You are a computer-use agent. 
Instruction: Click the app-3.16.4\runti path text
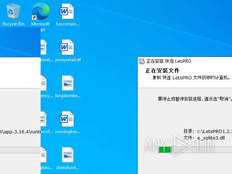pyautogui.click(x=20, y=132)
